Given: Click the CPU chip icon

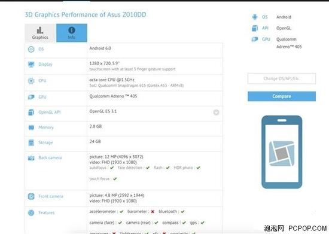Looking at the screenshot, I should tap(31, 81).
